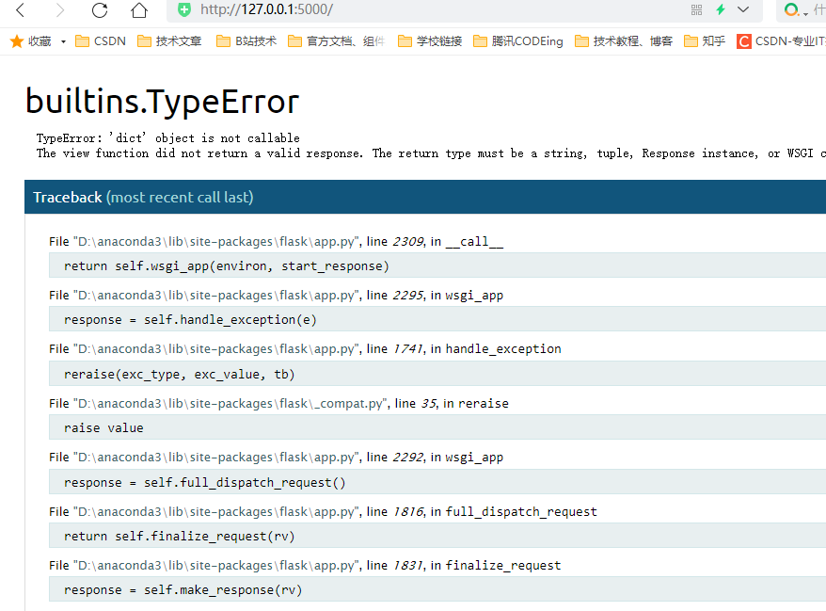Click the Traceback header bar
This screenshot has width=826, height=611.
tap(425, 197)
